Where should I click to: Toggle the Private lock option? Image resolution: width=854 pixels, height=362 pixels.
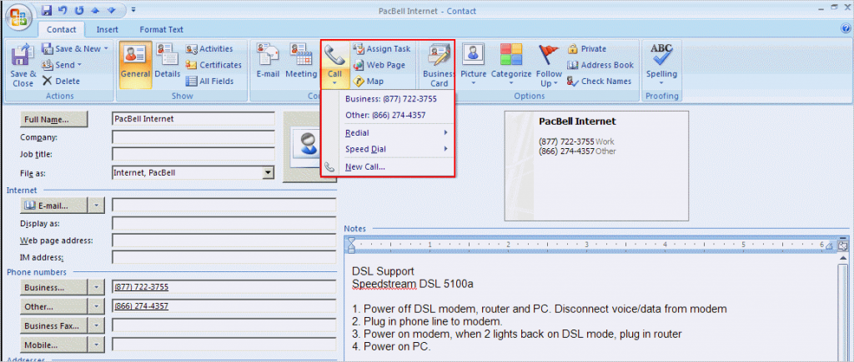pos(586,48)
